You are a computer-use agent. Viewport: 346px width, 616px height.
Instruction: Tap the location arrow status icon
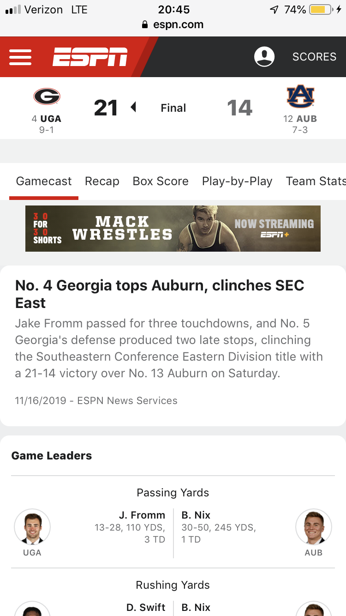(274, 10)
